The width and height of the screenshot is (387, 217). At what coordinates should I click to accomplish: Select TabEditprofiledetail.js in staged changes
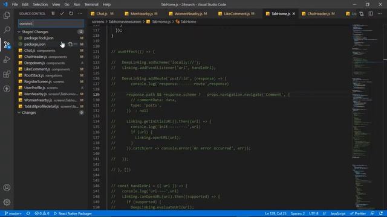[51, 106]
